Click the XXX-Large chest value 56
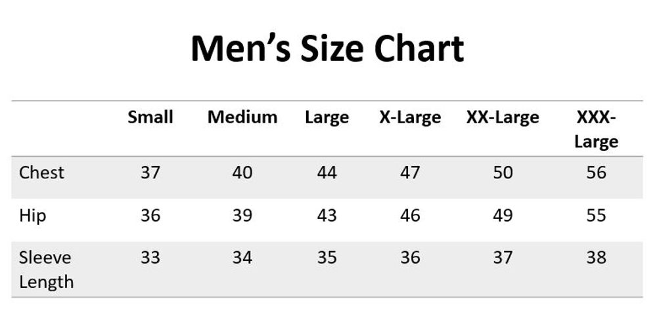Image resolution: width=657 pixels, height=324 pixels. tap(596, 172)
